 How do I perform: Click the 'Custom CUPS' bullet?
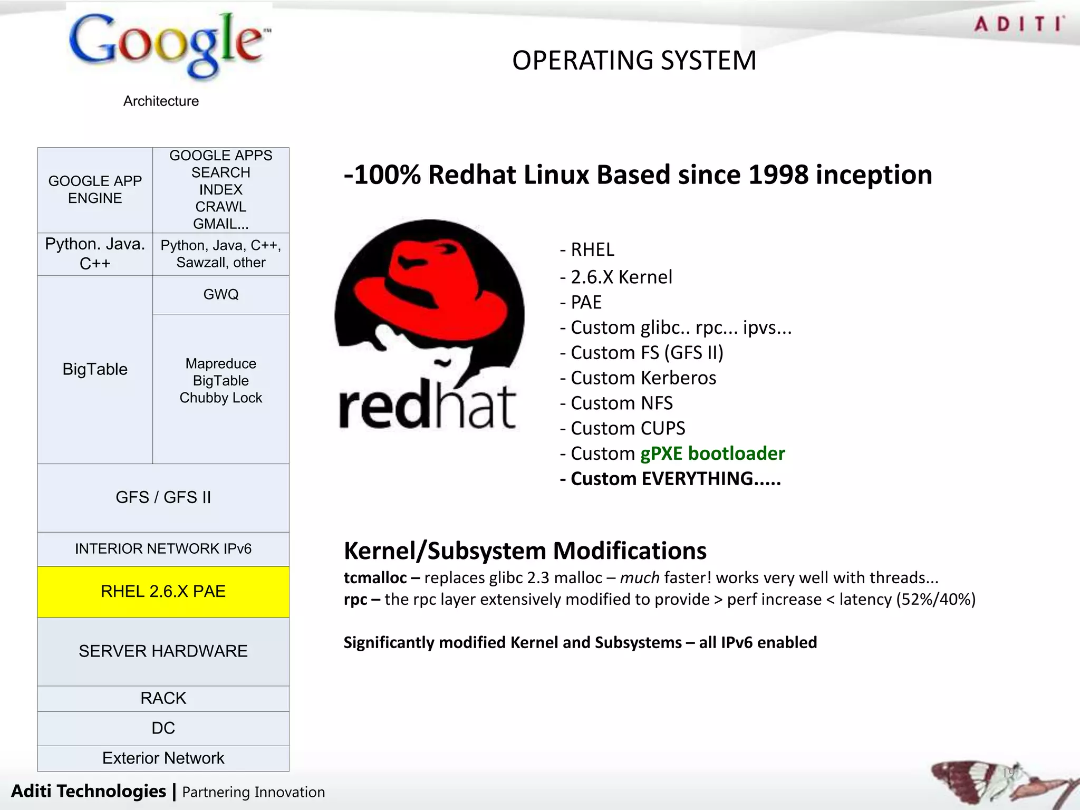click(622, 428)
